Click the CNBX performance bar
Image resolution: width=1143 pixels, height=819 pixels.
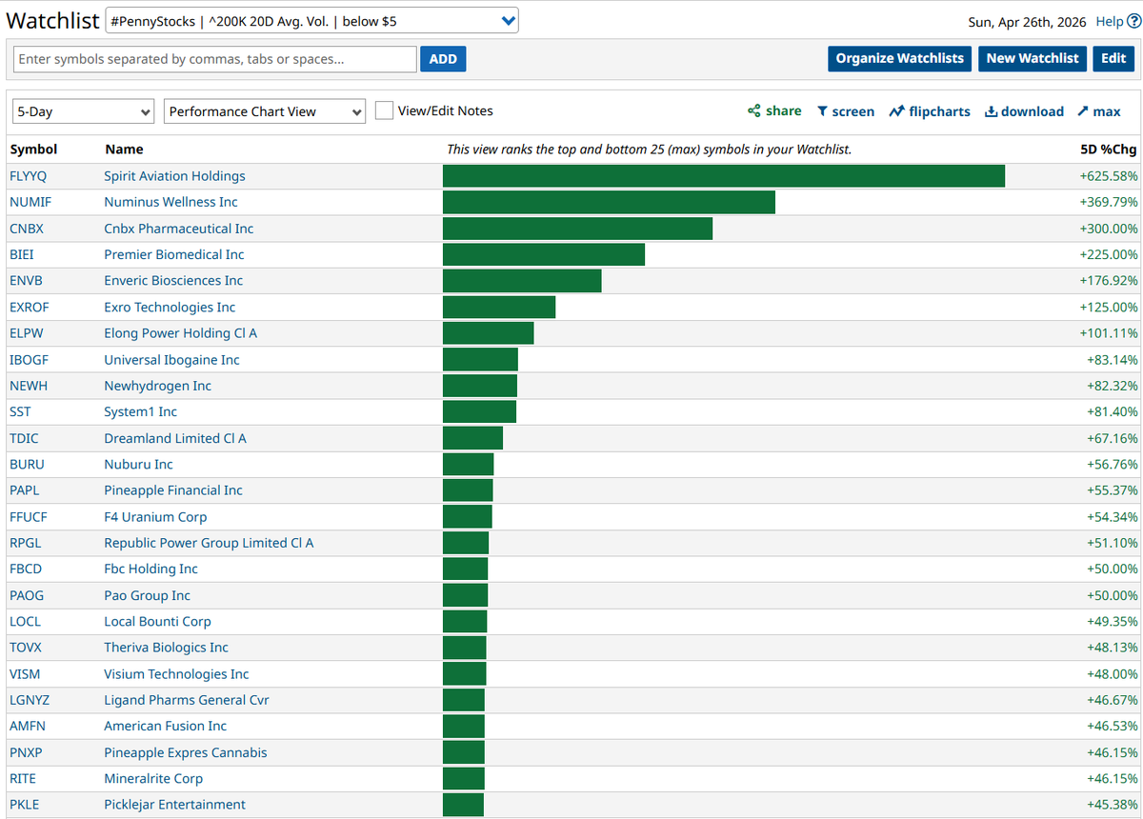pos(577,229)
